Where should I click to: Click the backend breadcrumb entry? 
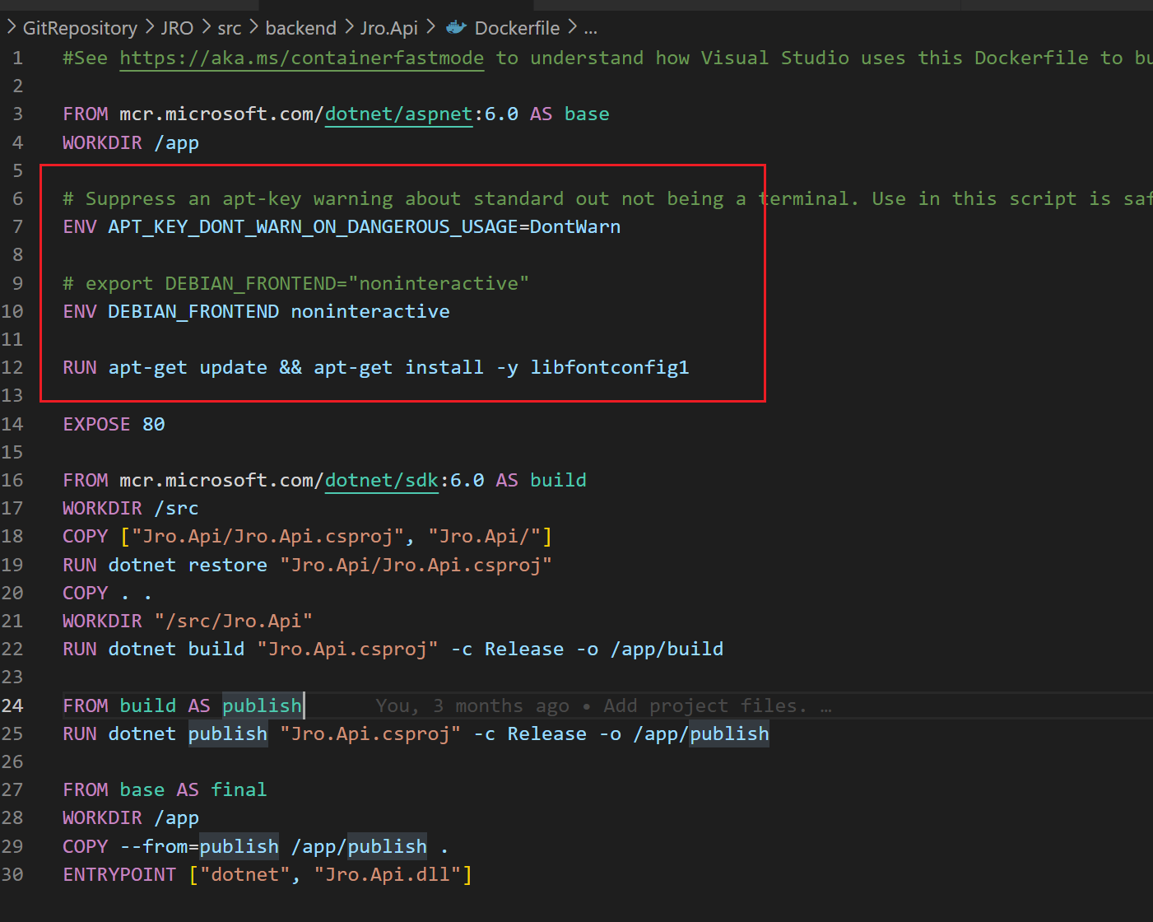pos(300,27)
